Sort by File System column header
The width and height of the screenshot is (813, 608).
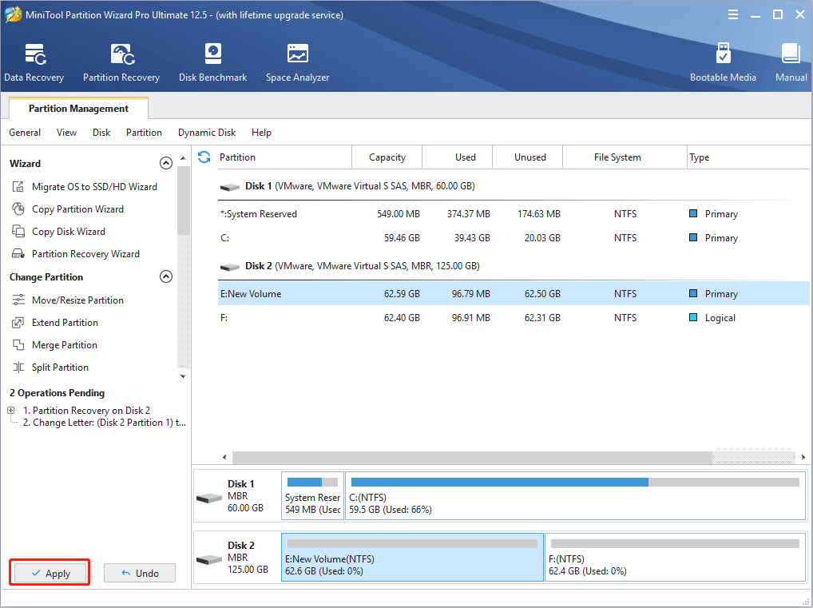(x=625, y=157)
